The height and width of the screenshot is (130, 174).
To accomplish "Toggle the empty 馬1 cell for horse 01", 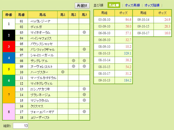I will 63,21.
